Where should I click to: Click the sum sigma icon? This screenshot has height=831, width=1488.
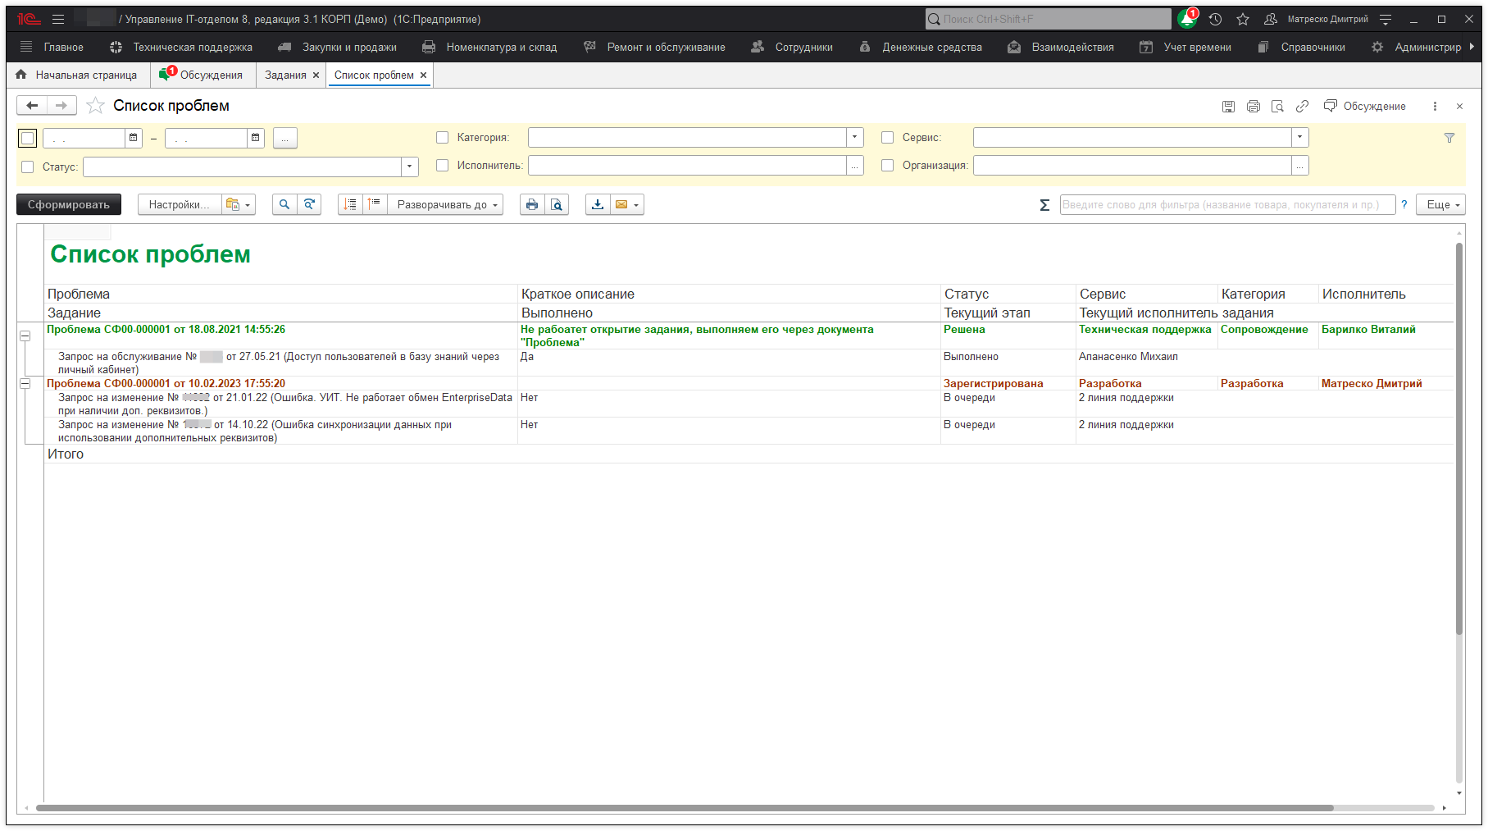click(x=1044, y=205)
